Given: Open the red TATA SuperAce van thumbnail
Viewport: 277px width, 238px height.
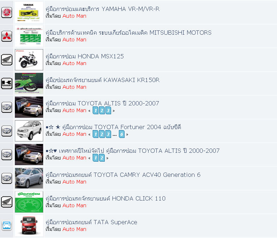Looking at the screenshot, I should (29, 226).
